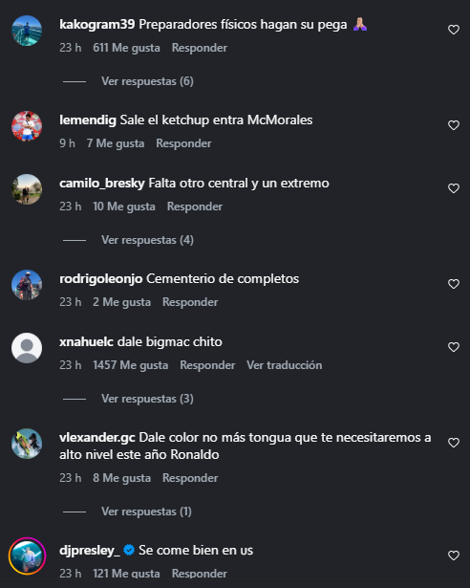Like kakogram39's comment with the heart icon
The image size is (470, 588).
point(454,30)
